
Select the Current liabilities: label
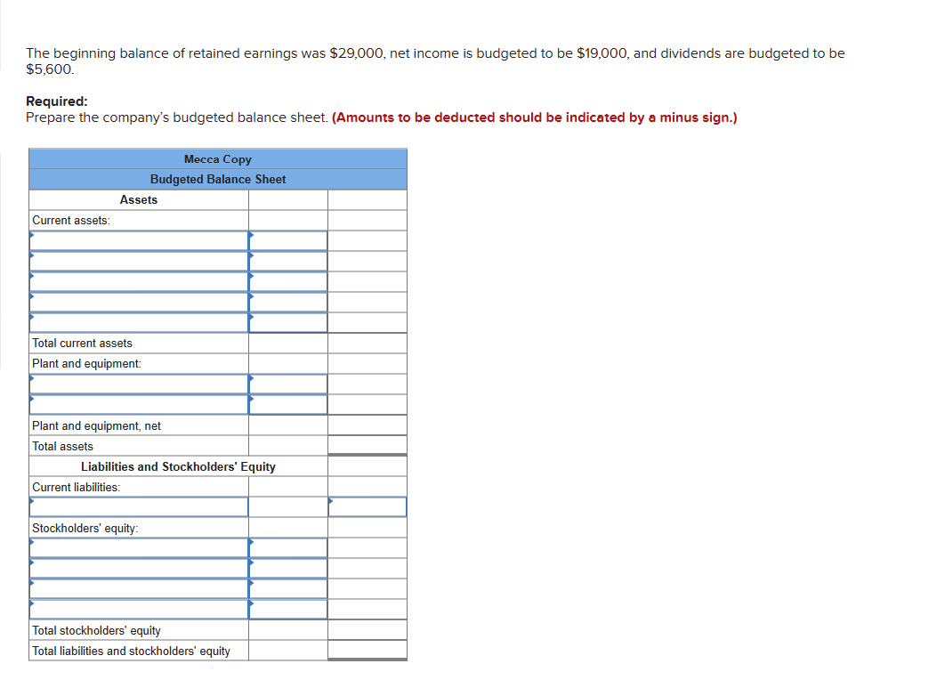(76, 487)
